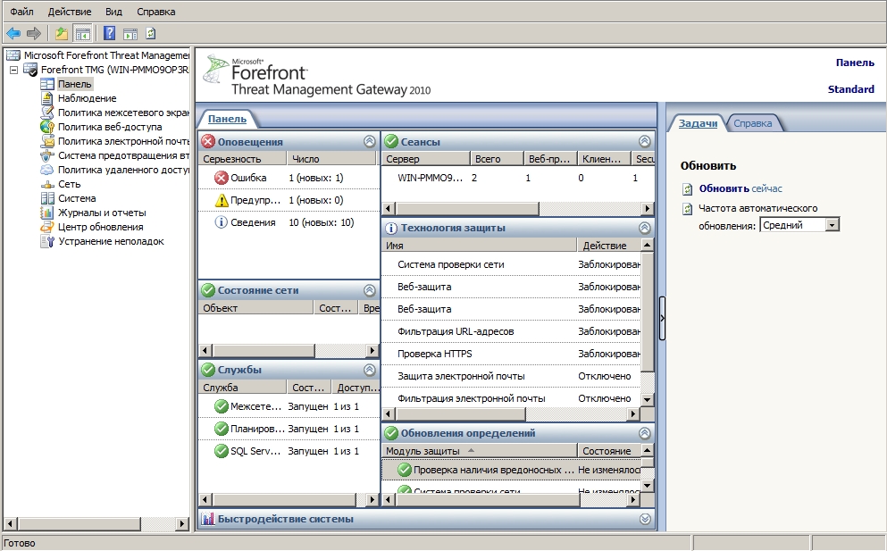Toggle the show/hide console tree icon
This screenshot has width=887, height=551.
(82, 34)
